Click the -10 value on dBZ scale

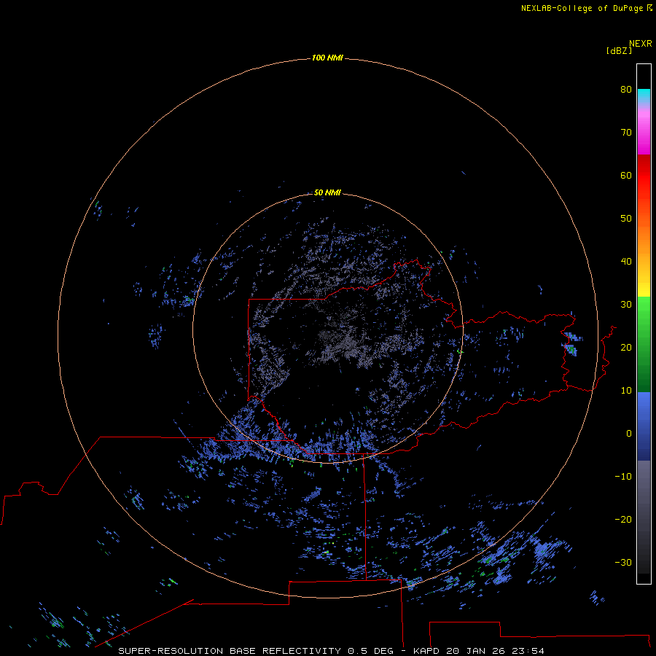click(623, 477)
